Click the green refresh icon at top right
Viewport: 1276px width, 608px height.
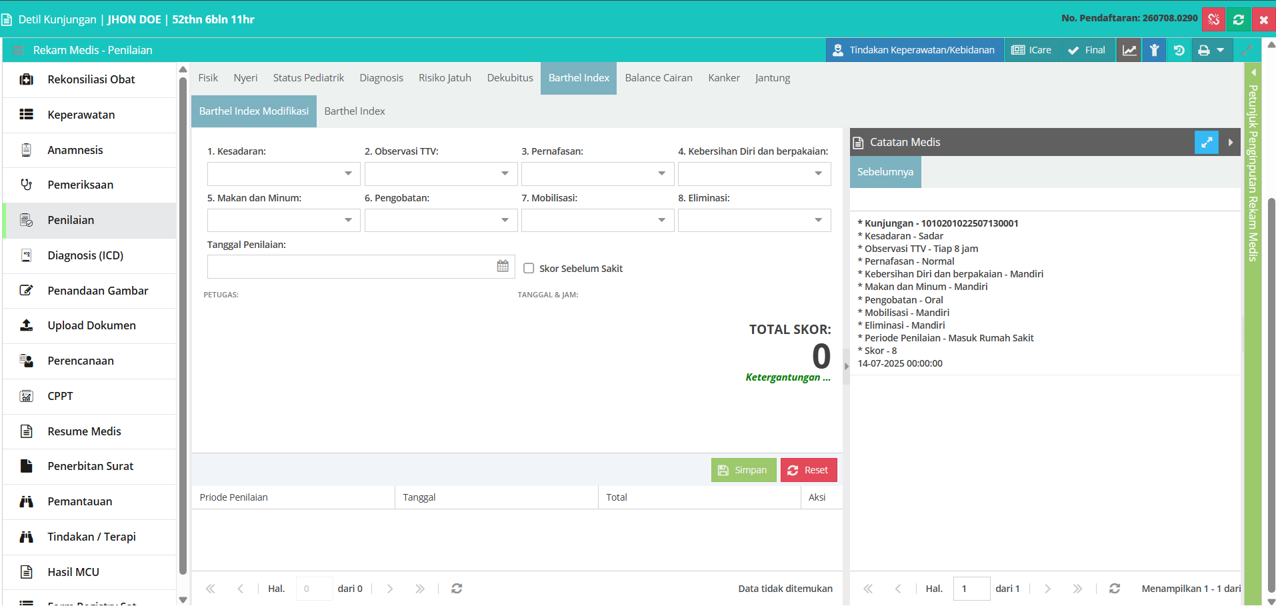tap(1239, 19)
